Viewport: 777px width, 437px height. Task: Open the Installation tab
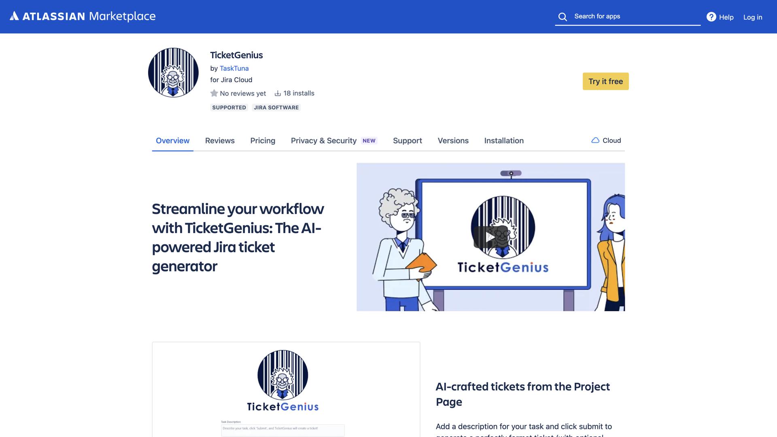(x=504, y=141)
